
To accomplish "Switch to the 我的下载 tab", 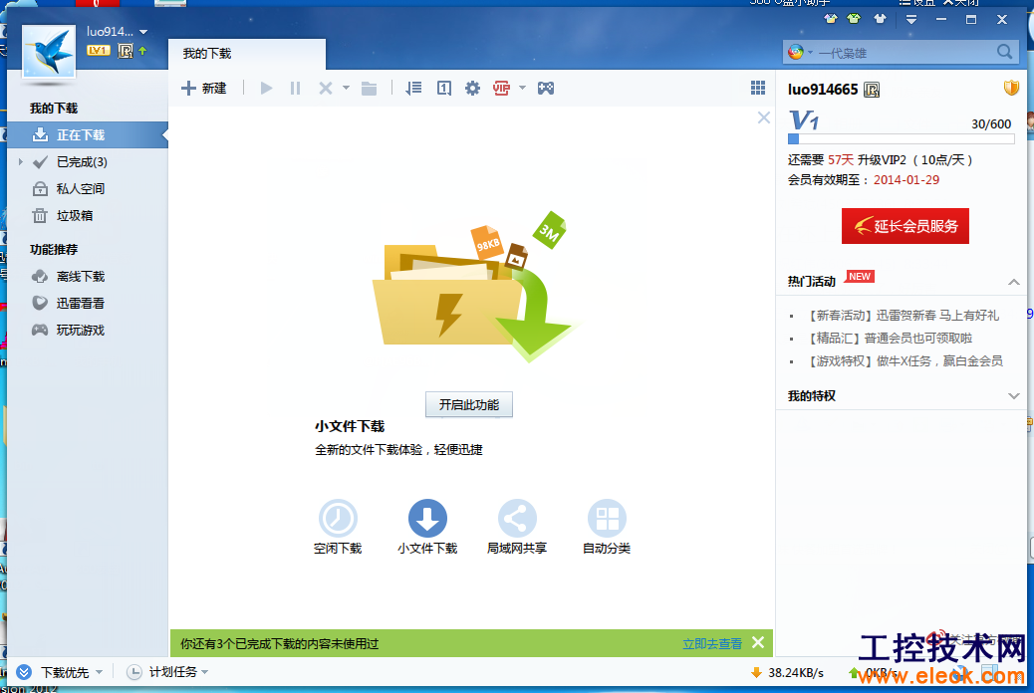I will (x=247, y=54).
